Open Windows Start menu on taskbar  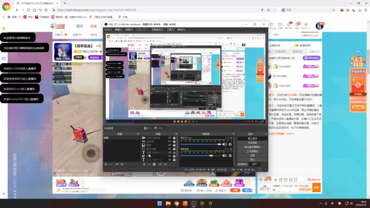point(160,203)
